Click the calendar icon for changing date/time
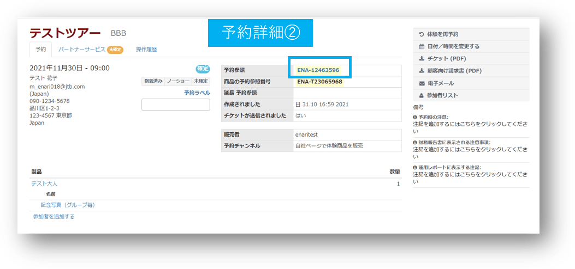Screen dimensions: 575x269 [422, 46]
